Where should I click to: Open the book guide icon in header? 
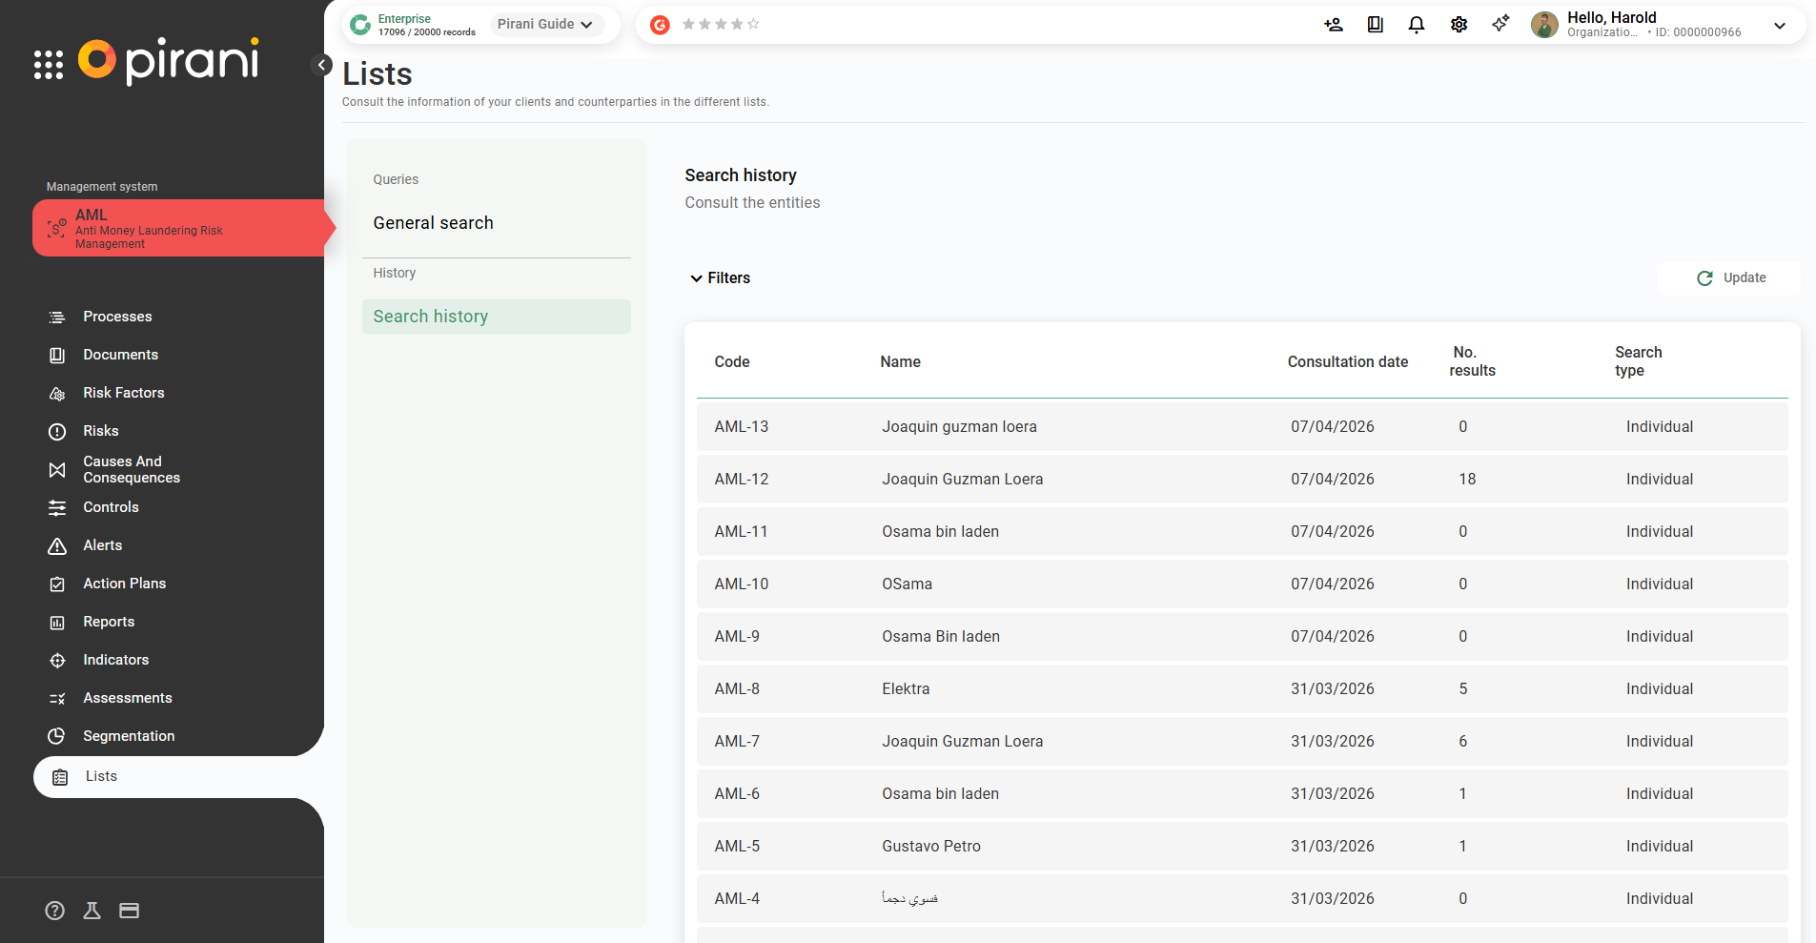(x=1375, y=25)
